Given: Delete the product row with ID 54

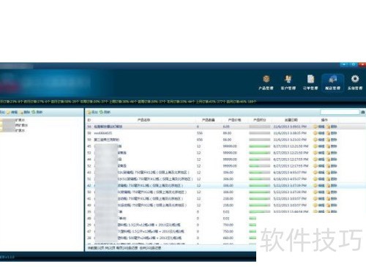Looking at the screenshot, I should [x=332, y=127].
